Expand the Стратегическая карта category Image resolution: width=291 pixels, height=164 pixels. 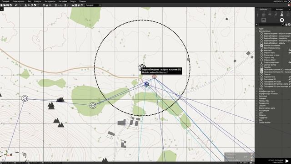[257, 108]
